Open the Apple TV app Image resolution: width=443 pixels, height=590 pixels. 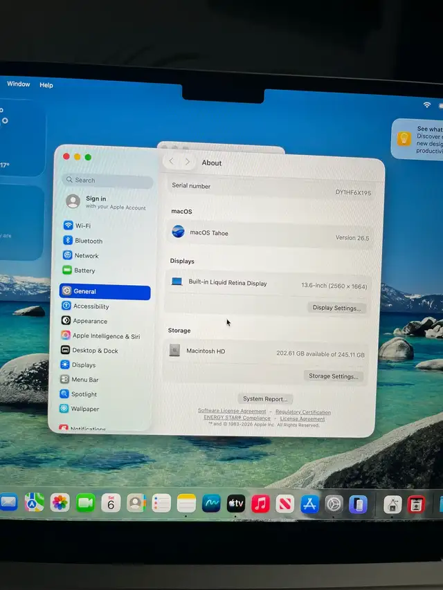[x=236, y=504]
